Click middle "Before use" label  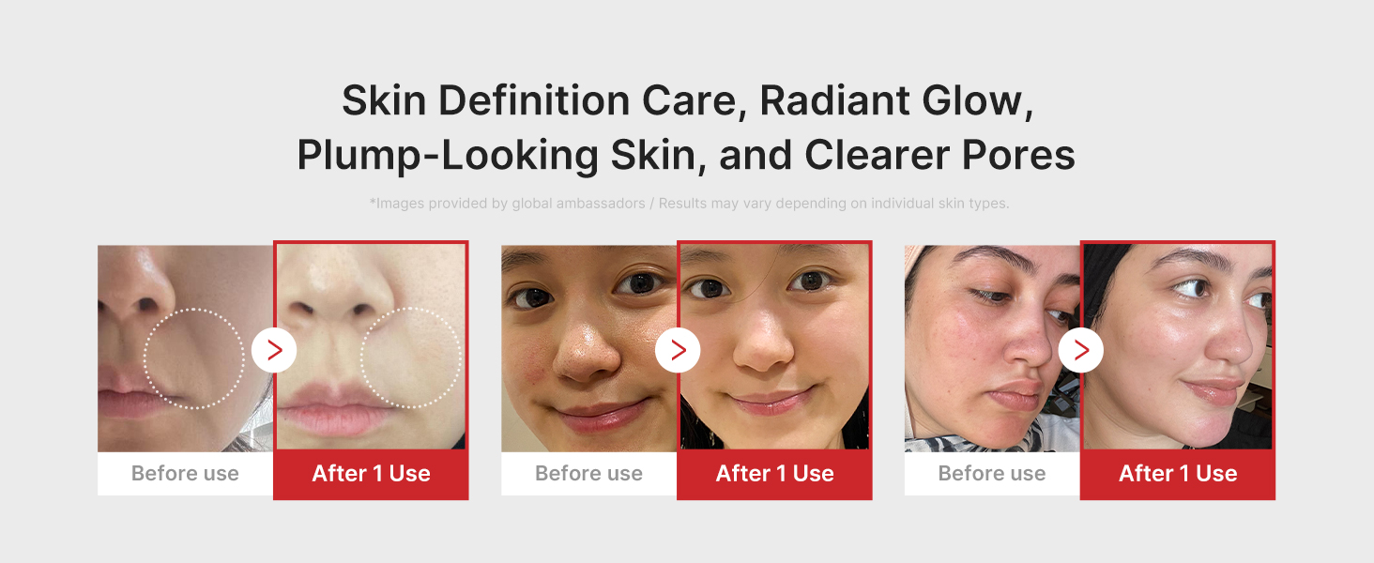[589, 474]
